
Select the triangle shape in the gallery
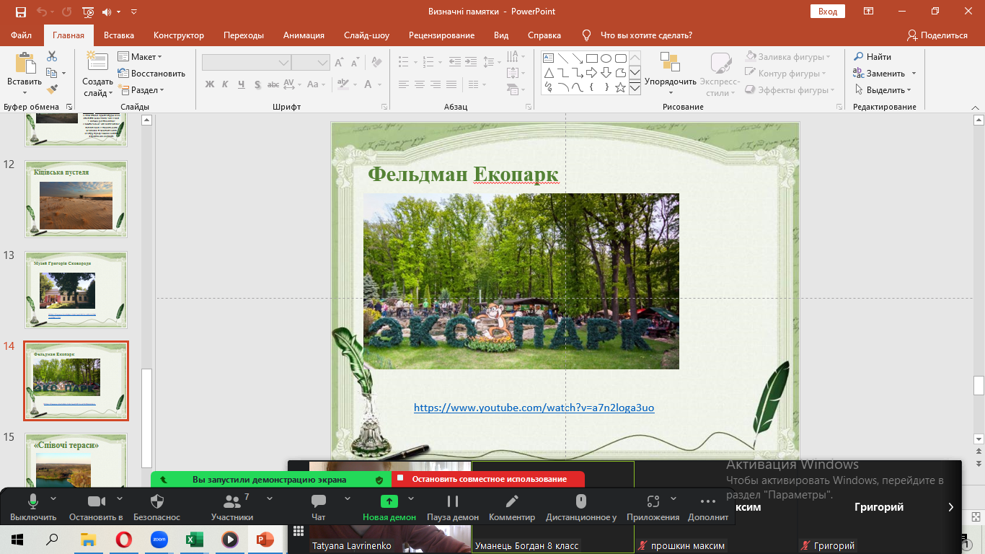(548, 73)
